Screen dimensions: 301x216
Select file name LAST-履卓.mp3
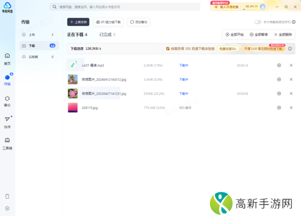click(93, 65)
